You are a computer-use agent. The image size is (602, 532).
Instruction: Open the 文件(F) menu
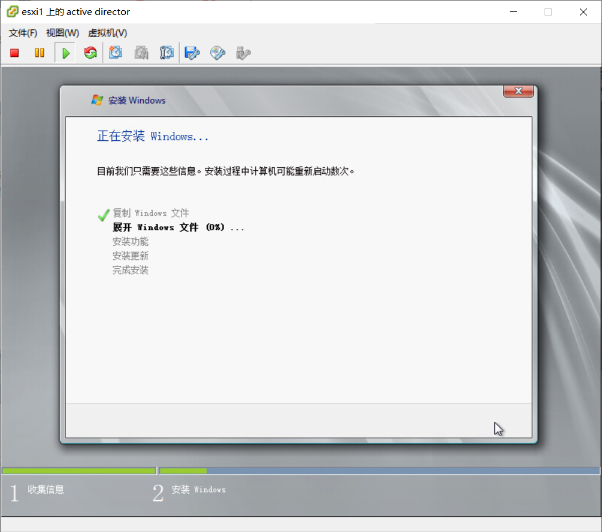tap(23, 33)
